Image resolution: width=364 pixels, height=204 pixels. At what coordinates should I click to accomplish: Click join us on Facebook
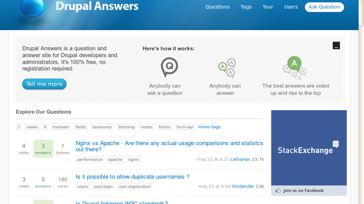303,191
